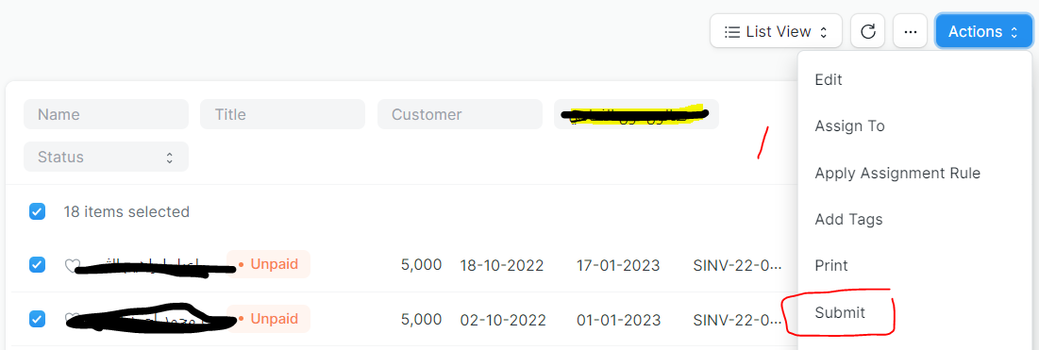Image resolution: width=1039 pixels, height=350 pixels.
Task: Click the heart icon on the first invoice
Action: (72, 265)
